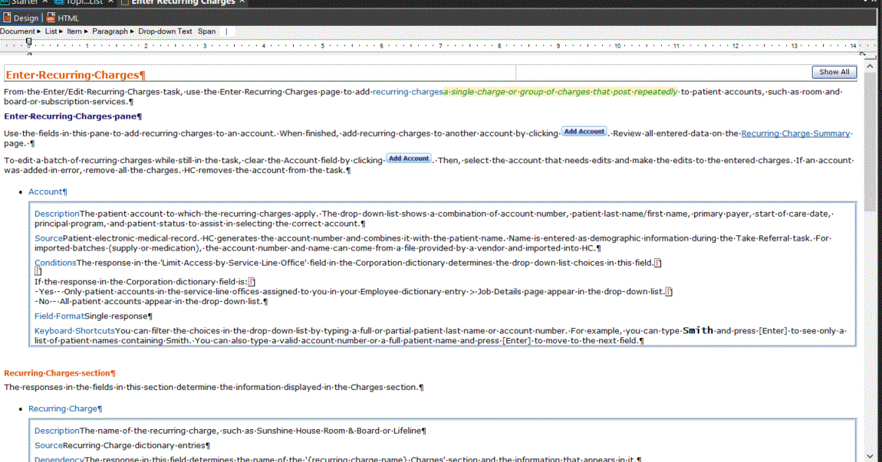Click Description label under Recurring Charge
882x462 pixels.
coord(57,431)
